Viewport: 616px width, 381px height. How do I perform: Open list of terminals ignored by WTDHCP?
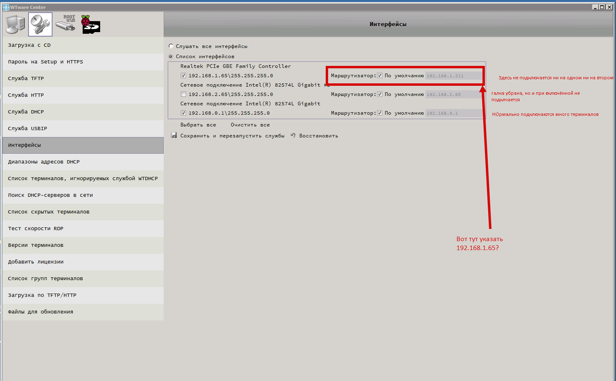pyautogui.click(x=83, y=179)
